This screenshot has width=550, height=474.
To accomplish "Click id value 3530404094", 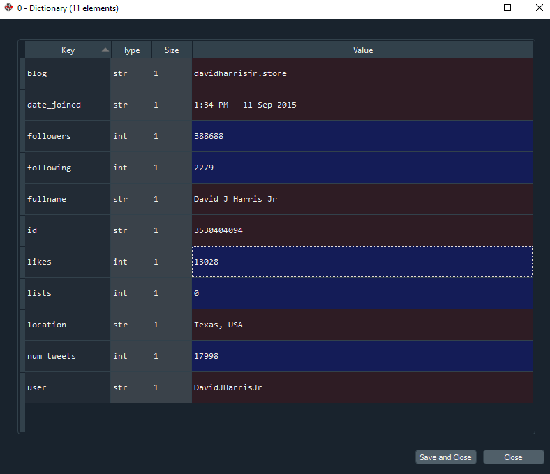I will [x=362, y=230].
